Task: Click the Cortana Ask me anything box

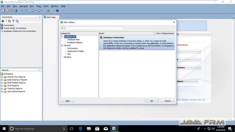Action: point(38,129)
